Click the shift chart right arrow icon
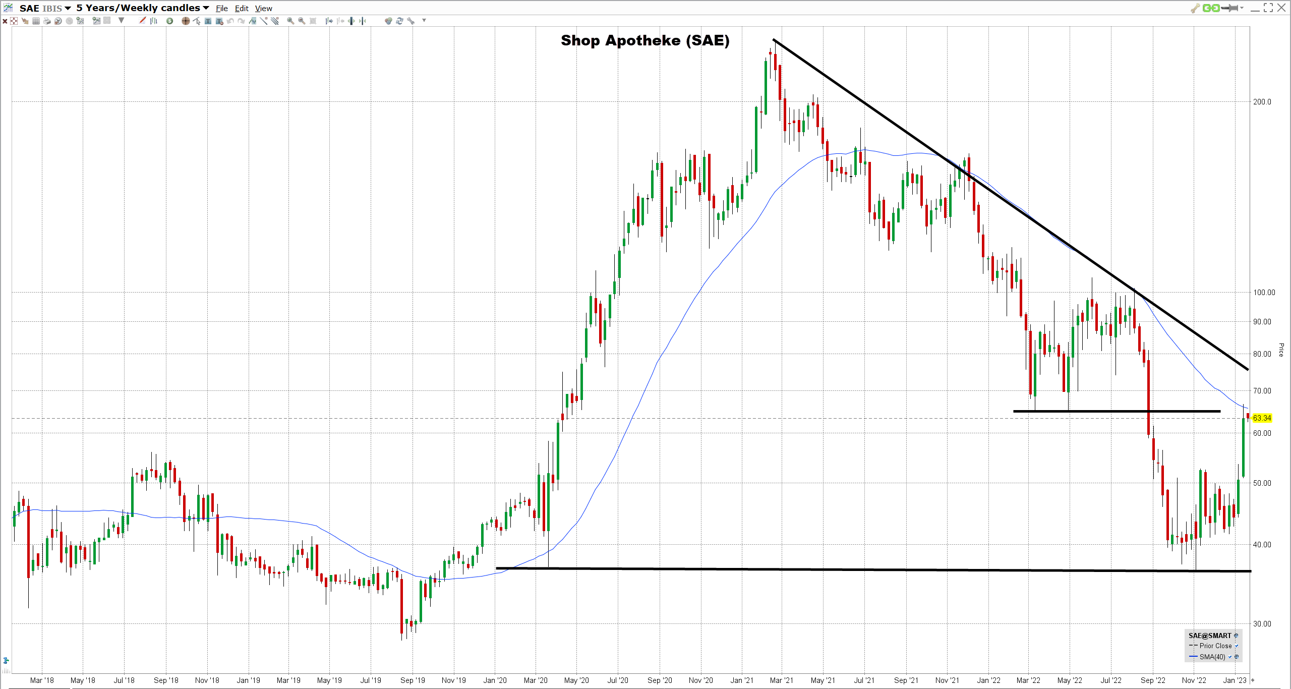The image size is (1291, 689). pos(329,21)
